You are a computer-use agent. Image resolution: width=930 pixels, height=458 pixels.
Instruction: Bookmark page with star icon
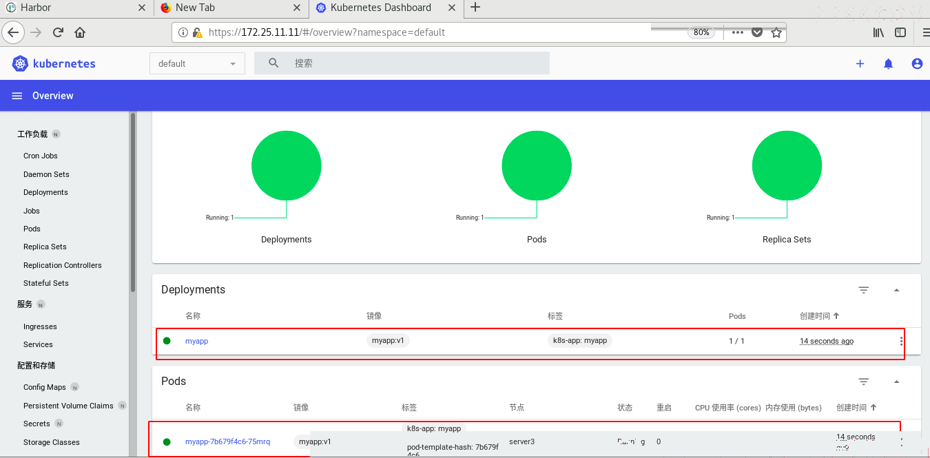[776, 32]
